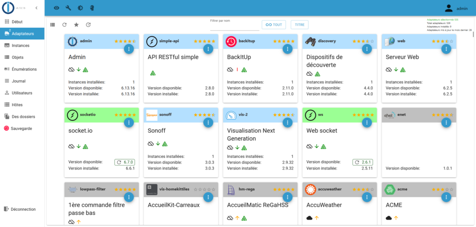The height and width of the screenshot is (227, 476).
Task: Open Hôtes in the sidebar
Action: 22,105
